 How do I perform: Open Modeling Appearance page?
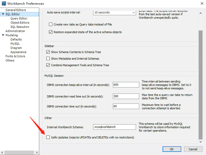(x=18, y=52)
